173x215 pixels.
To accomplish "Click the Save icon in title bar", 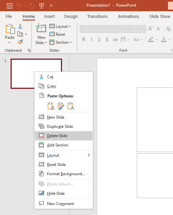I will click(10, 6).
